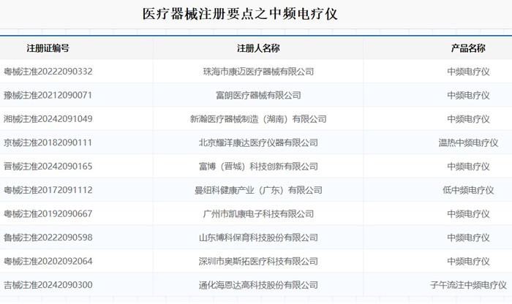Select registration number 湘械注准20242091049

[x=48, y=118]
